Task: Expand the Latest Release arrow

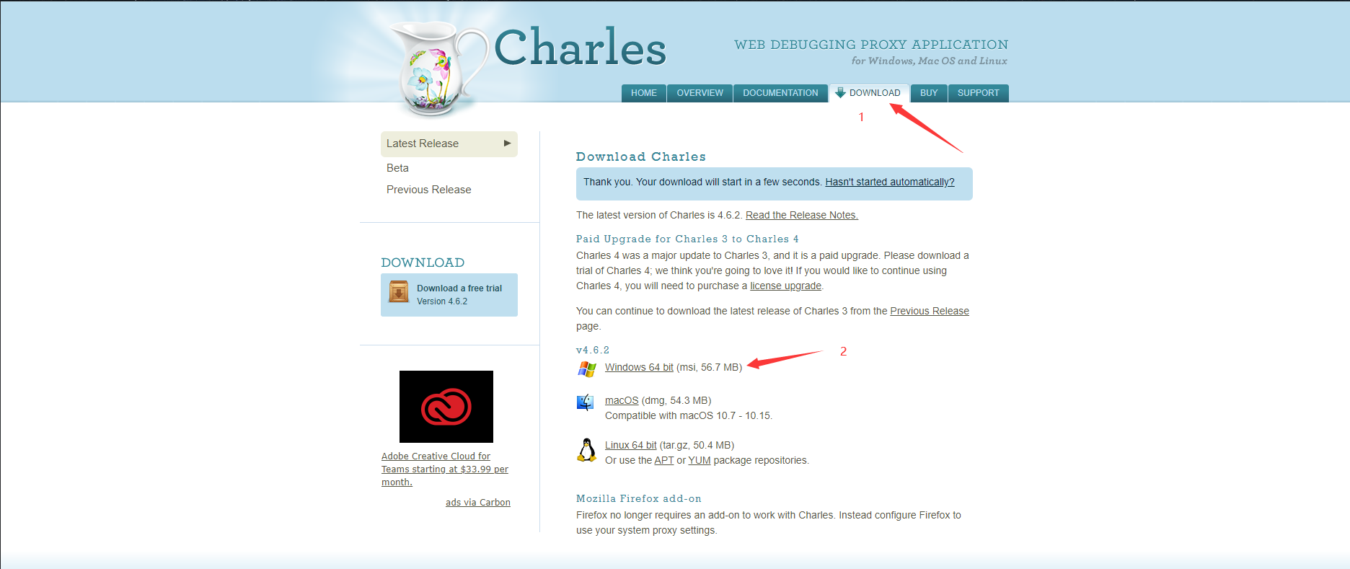Action: [x=507, y=144]
